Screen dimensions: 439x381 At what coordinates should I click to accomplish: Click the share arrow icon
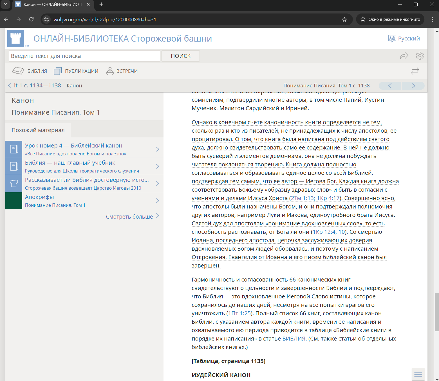[404, 56]
